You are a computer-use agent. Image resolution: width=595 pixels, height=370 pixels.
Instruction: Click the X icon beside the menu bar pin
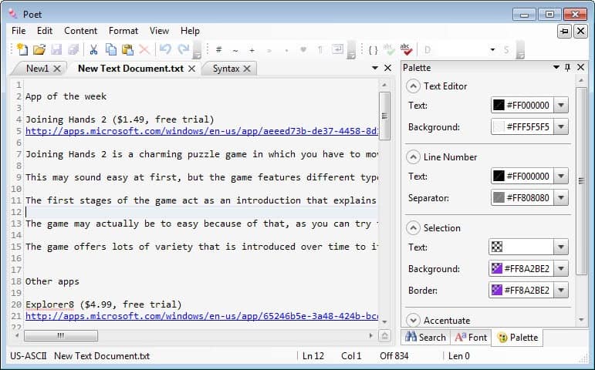click(580, 31)
